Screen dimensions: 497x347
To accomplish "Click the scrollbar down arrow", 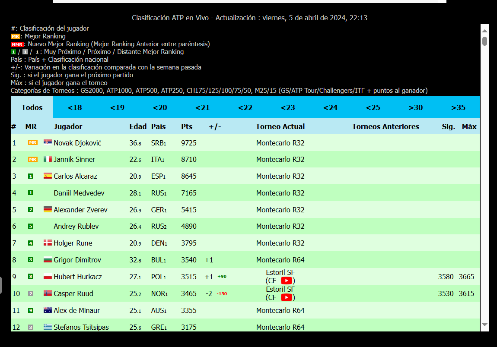I will pos(484,325).
